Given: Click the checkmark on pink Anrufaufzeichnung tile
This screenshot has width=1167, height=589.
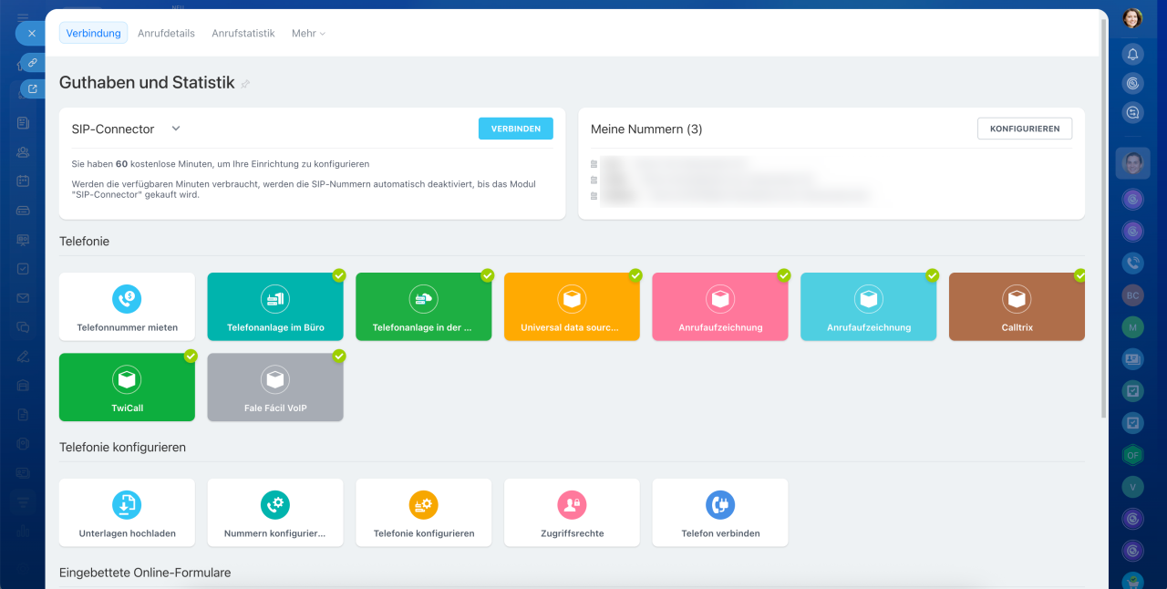Looking at the screenshot, I should pyautogui.click(x=783, y=275).
